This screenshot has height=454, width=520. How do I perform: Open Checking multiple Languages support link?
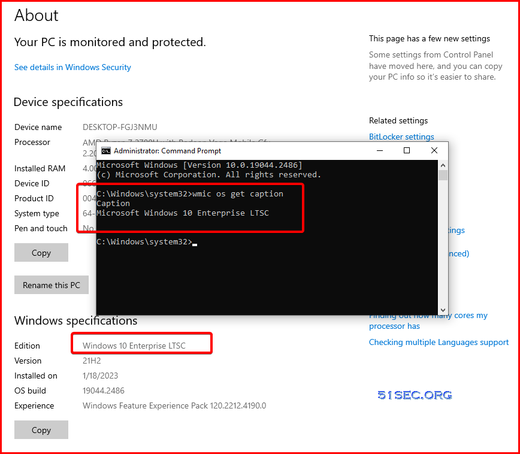pyautogui.click(x=439, y=342)
